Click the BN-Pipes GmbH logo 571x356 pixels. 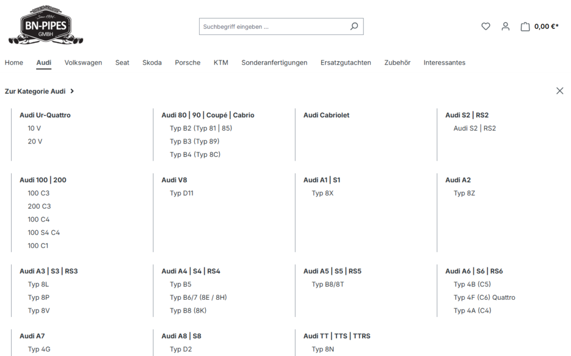[x=46, y=25]
